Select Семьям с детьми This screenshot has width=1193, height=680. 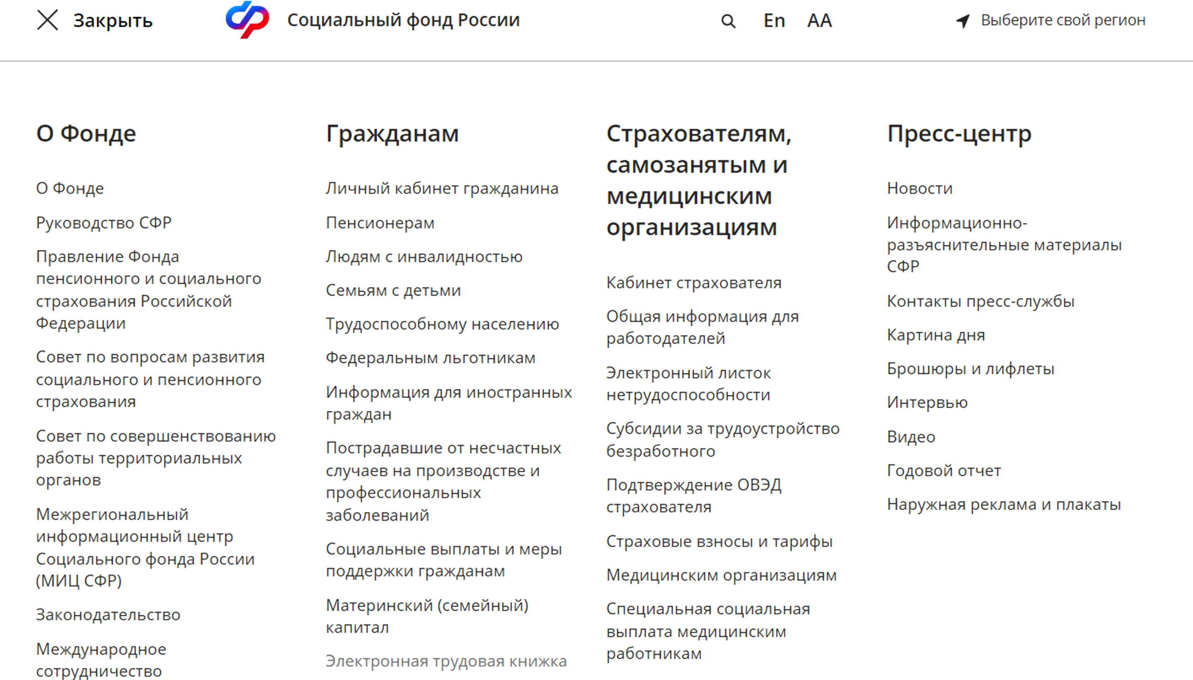(x=393, y=290)
